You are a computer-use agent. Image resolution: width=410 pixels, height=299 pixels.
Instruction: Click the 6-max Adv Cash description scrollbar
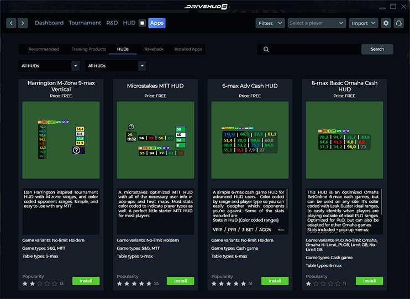[287, 199]
